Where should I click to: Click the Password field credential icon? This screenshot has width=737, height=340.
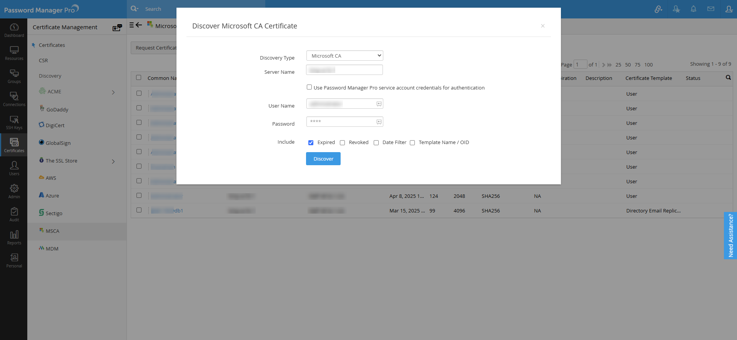tap(379, 122)
